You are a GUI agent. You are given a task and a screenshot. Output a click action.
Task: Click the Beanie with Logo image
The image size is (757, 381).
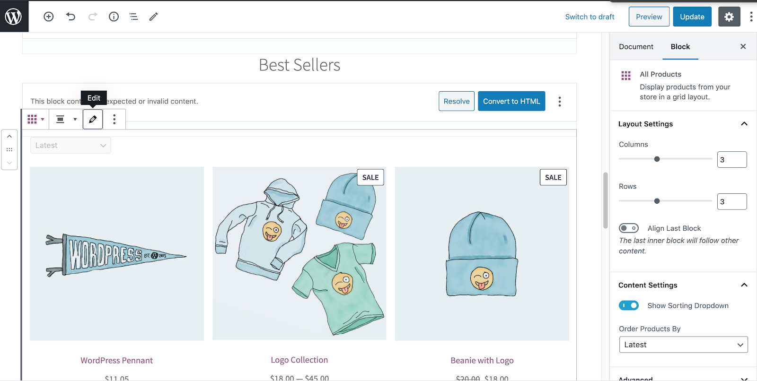[x=482, y=254]
